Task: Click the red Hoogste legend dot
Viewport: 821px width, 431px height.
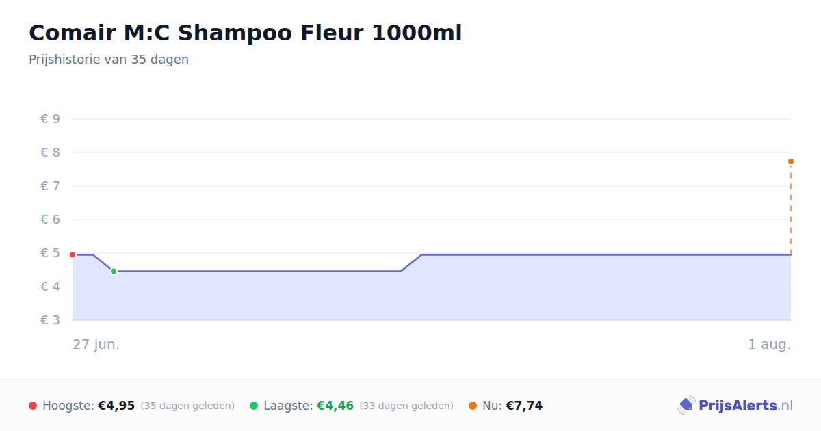Action: pos(33,406)
